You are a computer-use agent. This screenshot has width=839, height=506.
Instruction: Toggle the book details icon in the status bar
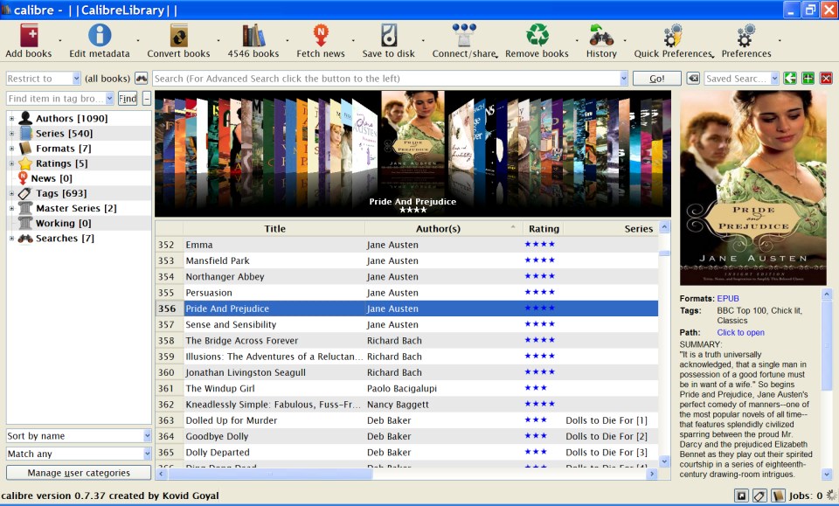click(778, 496)
